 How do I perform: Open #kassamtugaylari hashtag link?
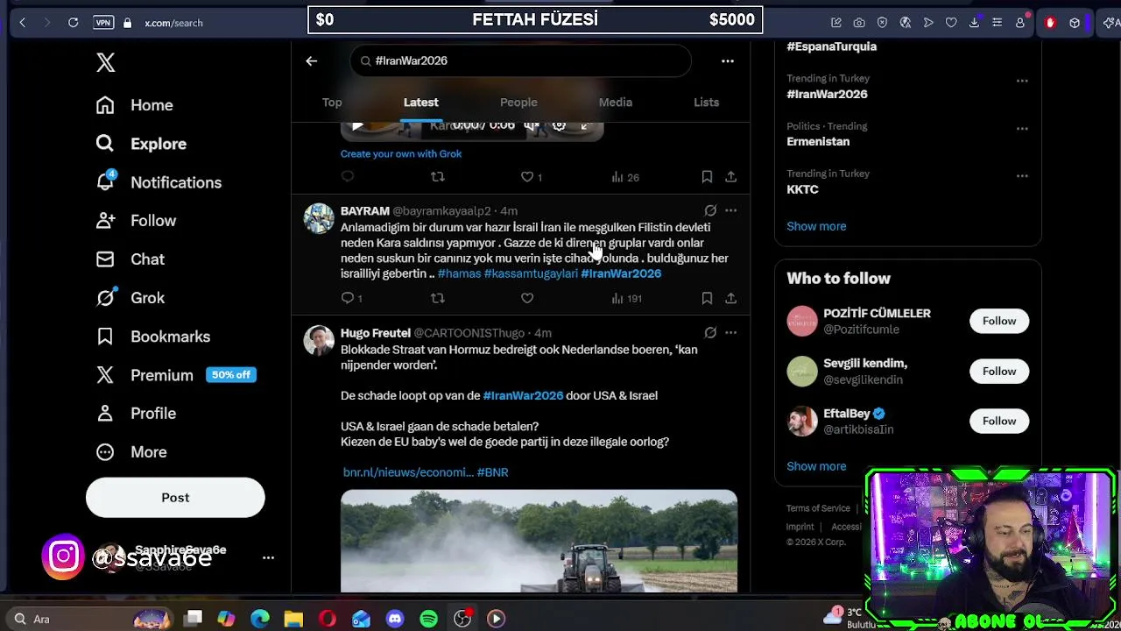pos(531,273)
